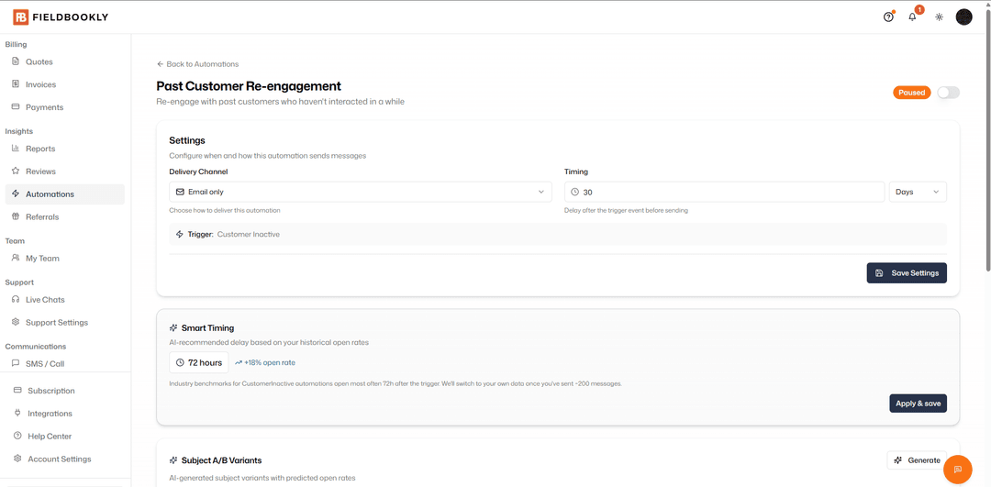Click the Paused status badge
Image resolution: width=991 pixels, height=487 pixels.
coord(911,93)
